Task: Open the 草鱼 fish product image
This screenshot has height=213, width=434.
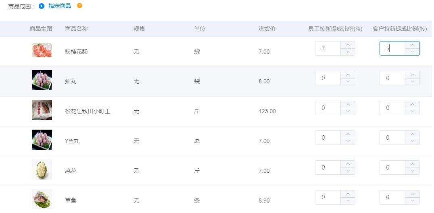Action: pos(42,199)
